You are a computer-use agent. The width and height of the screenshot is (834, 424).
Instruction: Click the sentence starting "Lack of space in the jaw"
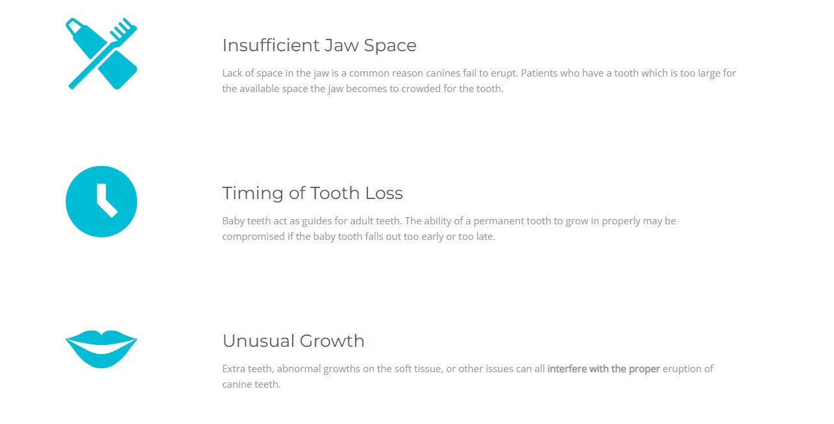tap(370, 73)
